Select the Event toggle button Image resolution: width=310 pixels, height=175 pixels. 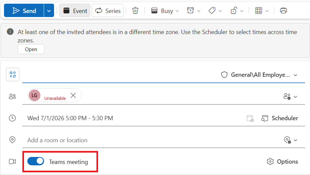point(75,10)
